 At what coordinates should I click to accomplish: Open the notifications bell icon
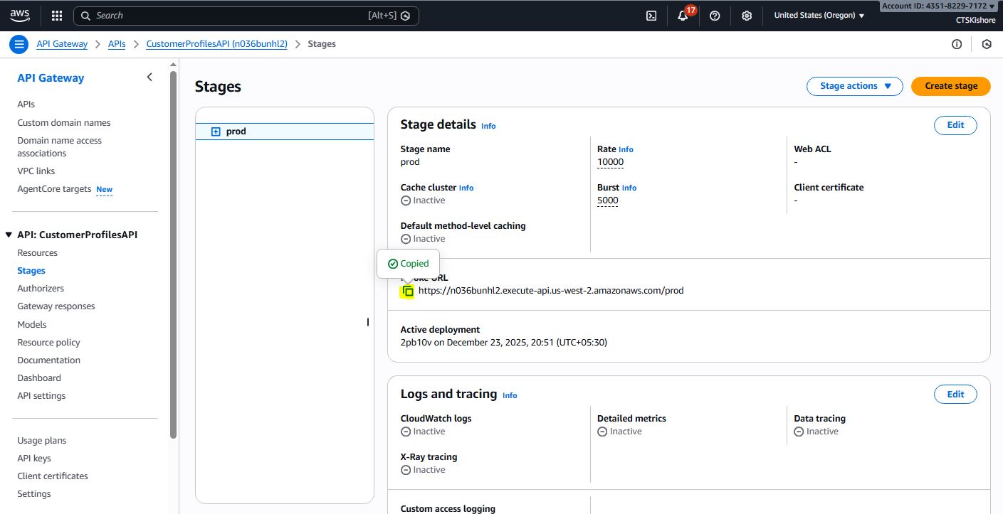[x=683, y=16]
